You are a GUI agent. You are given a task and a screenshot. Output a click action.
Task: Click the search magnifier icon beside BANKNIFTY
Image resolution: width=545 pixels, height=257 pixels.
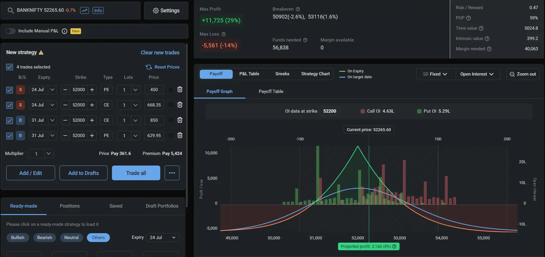tap(11, 11)
